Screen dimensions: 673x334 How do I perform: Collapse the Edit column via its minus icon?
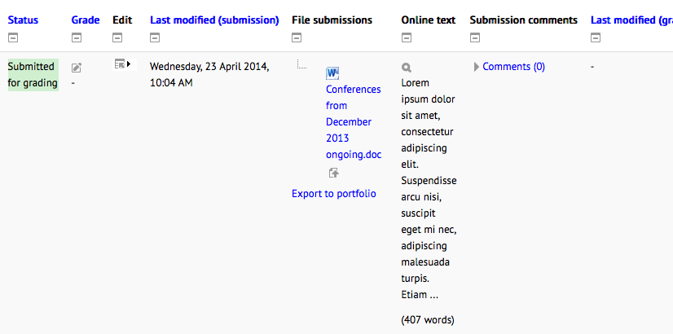117,38
